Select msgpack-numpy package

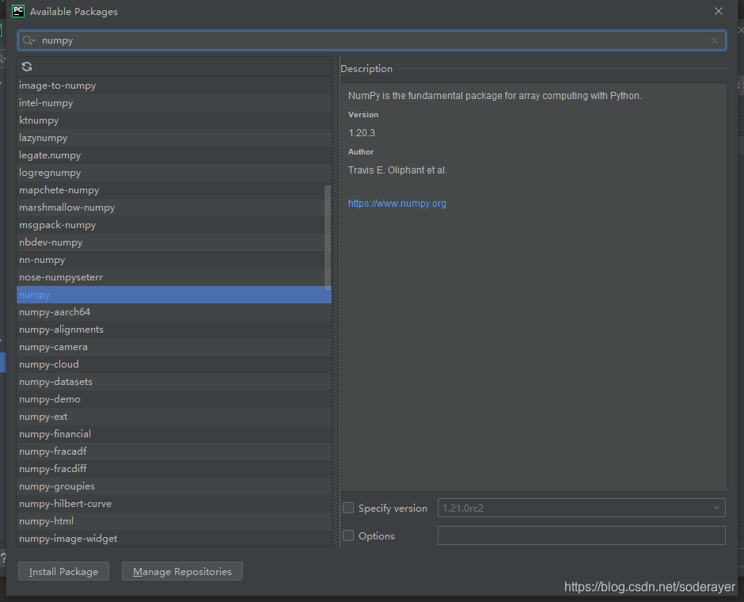(x=173, y=225)
